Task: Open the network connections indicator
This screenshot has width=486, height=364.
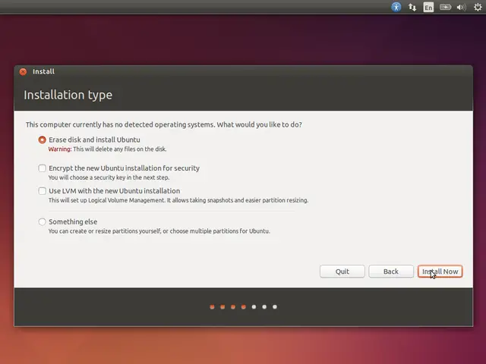Action: click(412, 7)
